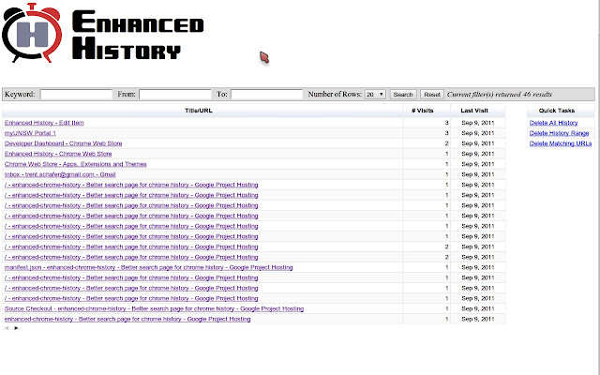Open Developer Dashboard - Chrome Web Store link

[x=63, y=143]
